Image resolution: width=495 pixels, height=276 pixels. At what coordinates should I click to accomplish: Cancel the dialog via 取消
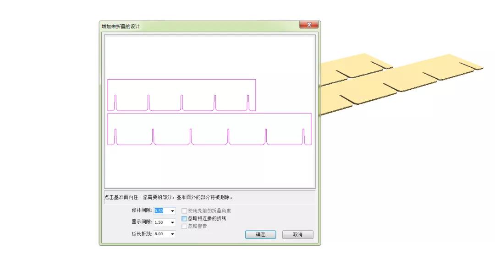[297, 234]
